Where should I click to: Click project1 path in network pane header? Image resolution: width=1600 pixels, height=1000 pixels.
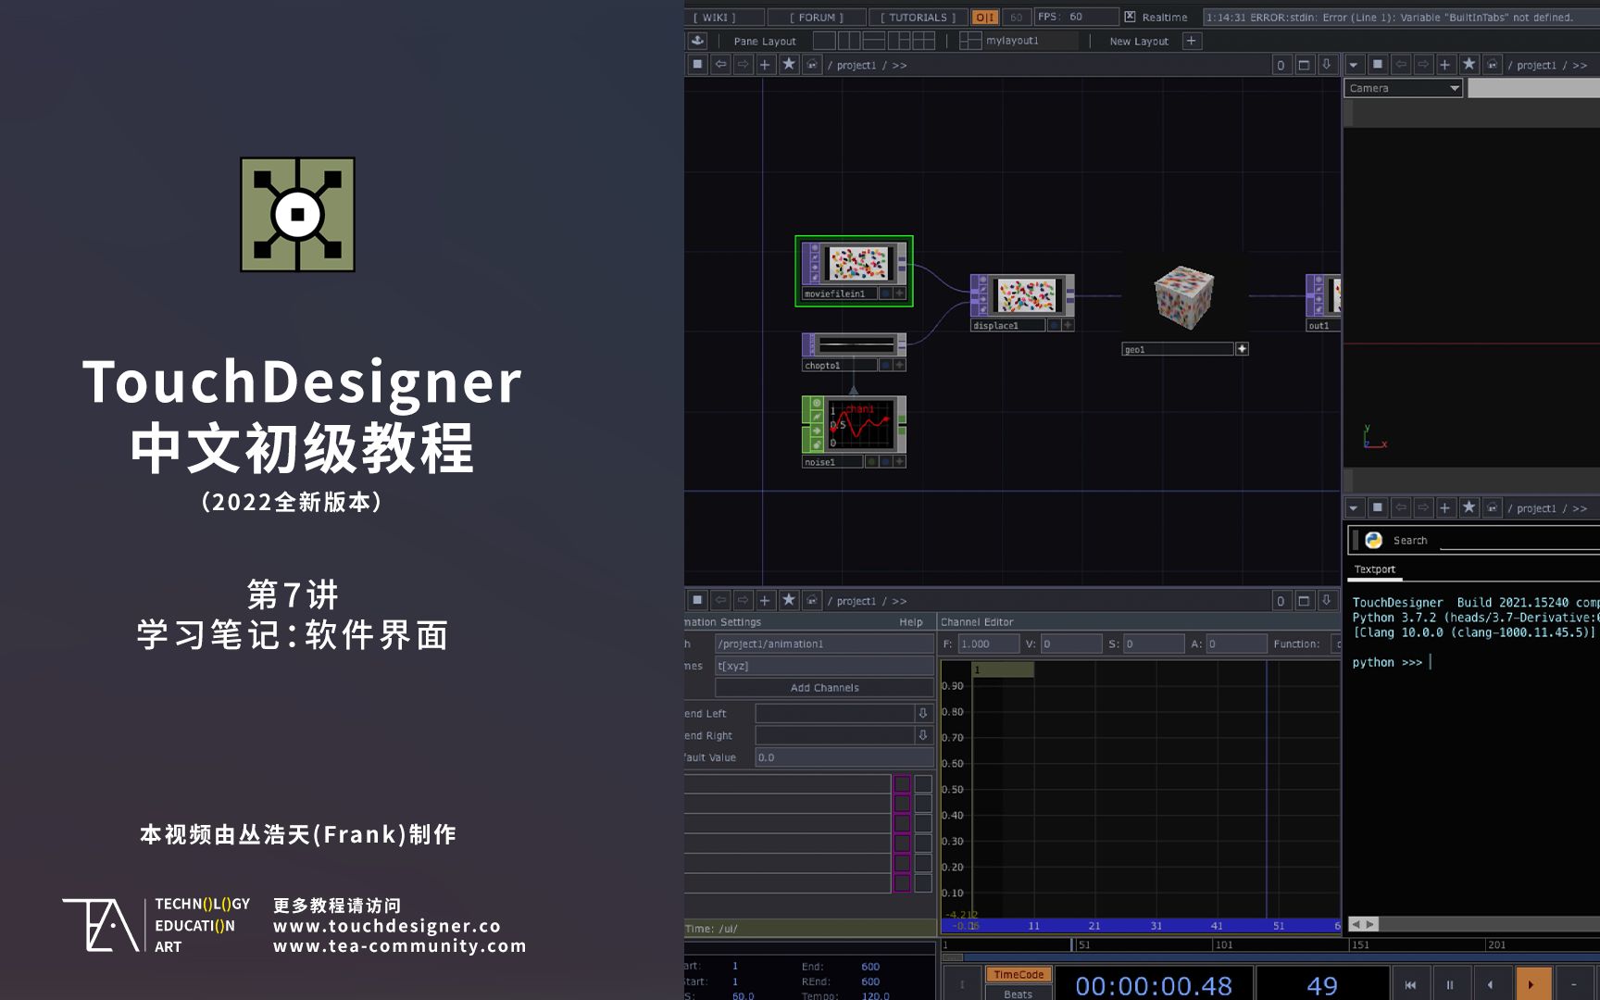click(856, 66)
